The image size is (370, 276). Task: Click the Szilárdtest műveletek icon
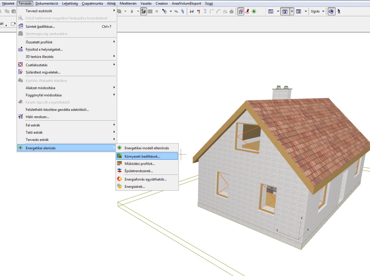[x=21, y=72]
